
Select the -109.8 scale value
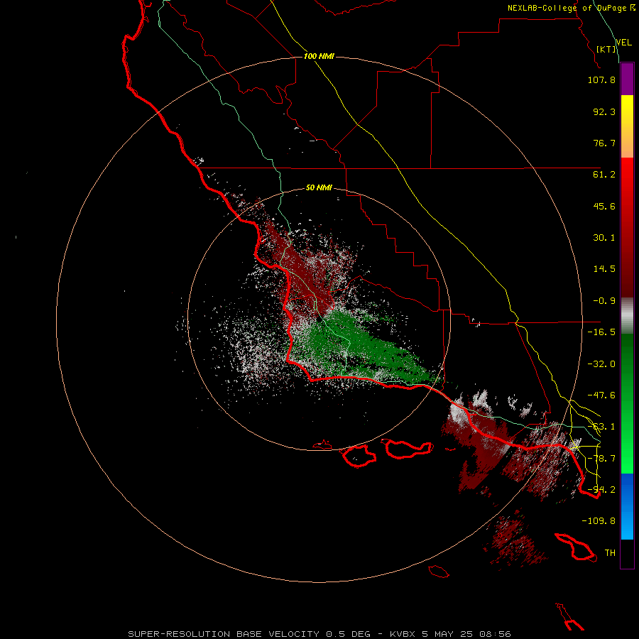(x=599, y=521)
